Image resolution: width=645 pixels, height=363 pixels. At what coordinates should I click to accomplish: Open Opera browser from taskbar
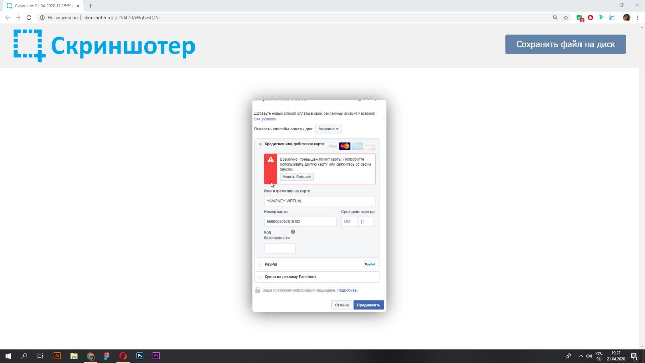coord(123,356)
